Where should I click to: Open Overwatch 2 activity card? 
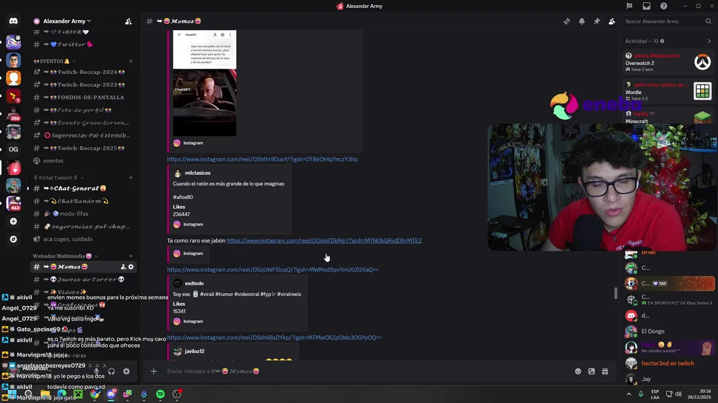pos(669,62)
